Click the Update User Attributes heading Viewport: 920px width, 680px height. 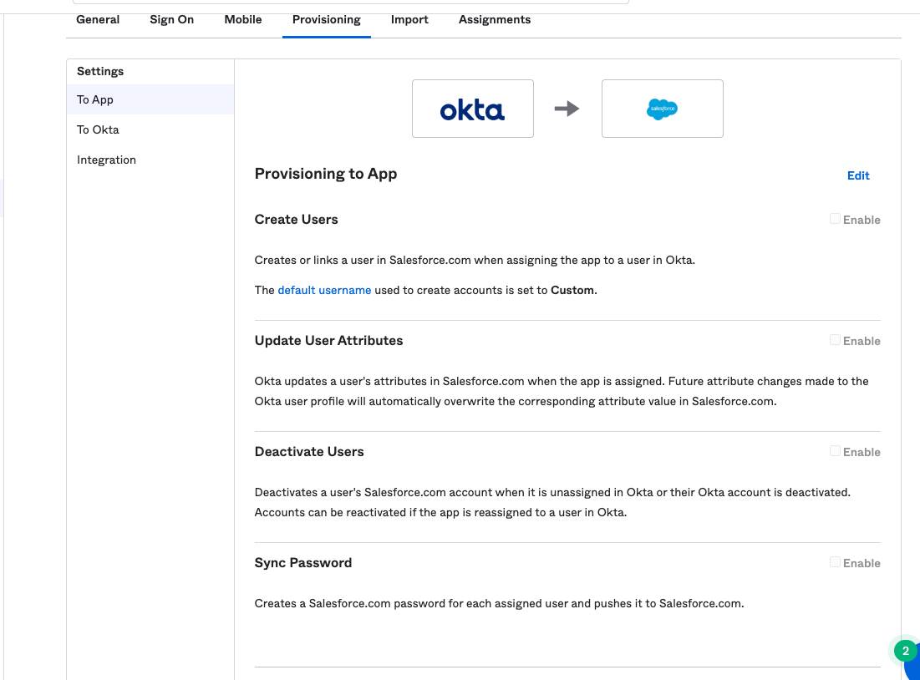point(328,341)
